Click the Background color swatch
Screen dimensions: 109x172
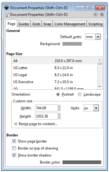[72, 44]
